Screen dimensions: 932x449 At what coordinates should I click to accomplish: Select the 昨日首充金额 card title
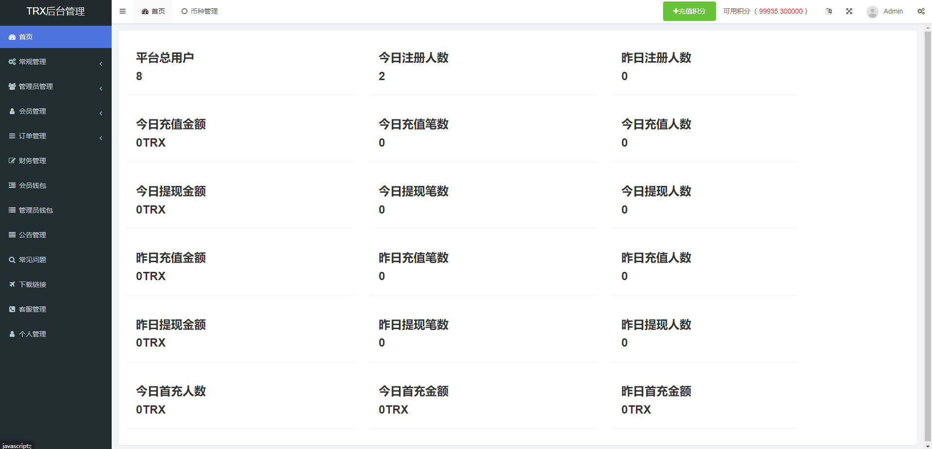pyautogui.click(x=656, y=391)
